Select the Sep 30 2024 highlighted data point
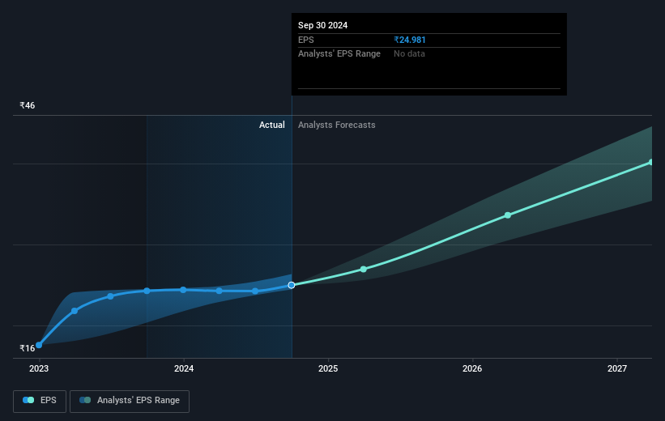Screen dimensions: 665x421 click(292, 285)
